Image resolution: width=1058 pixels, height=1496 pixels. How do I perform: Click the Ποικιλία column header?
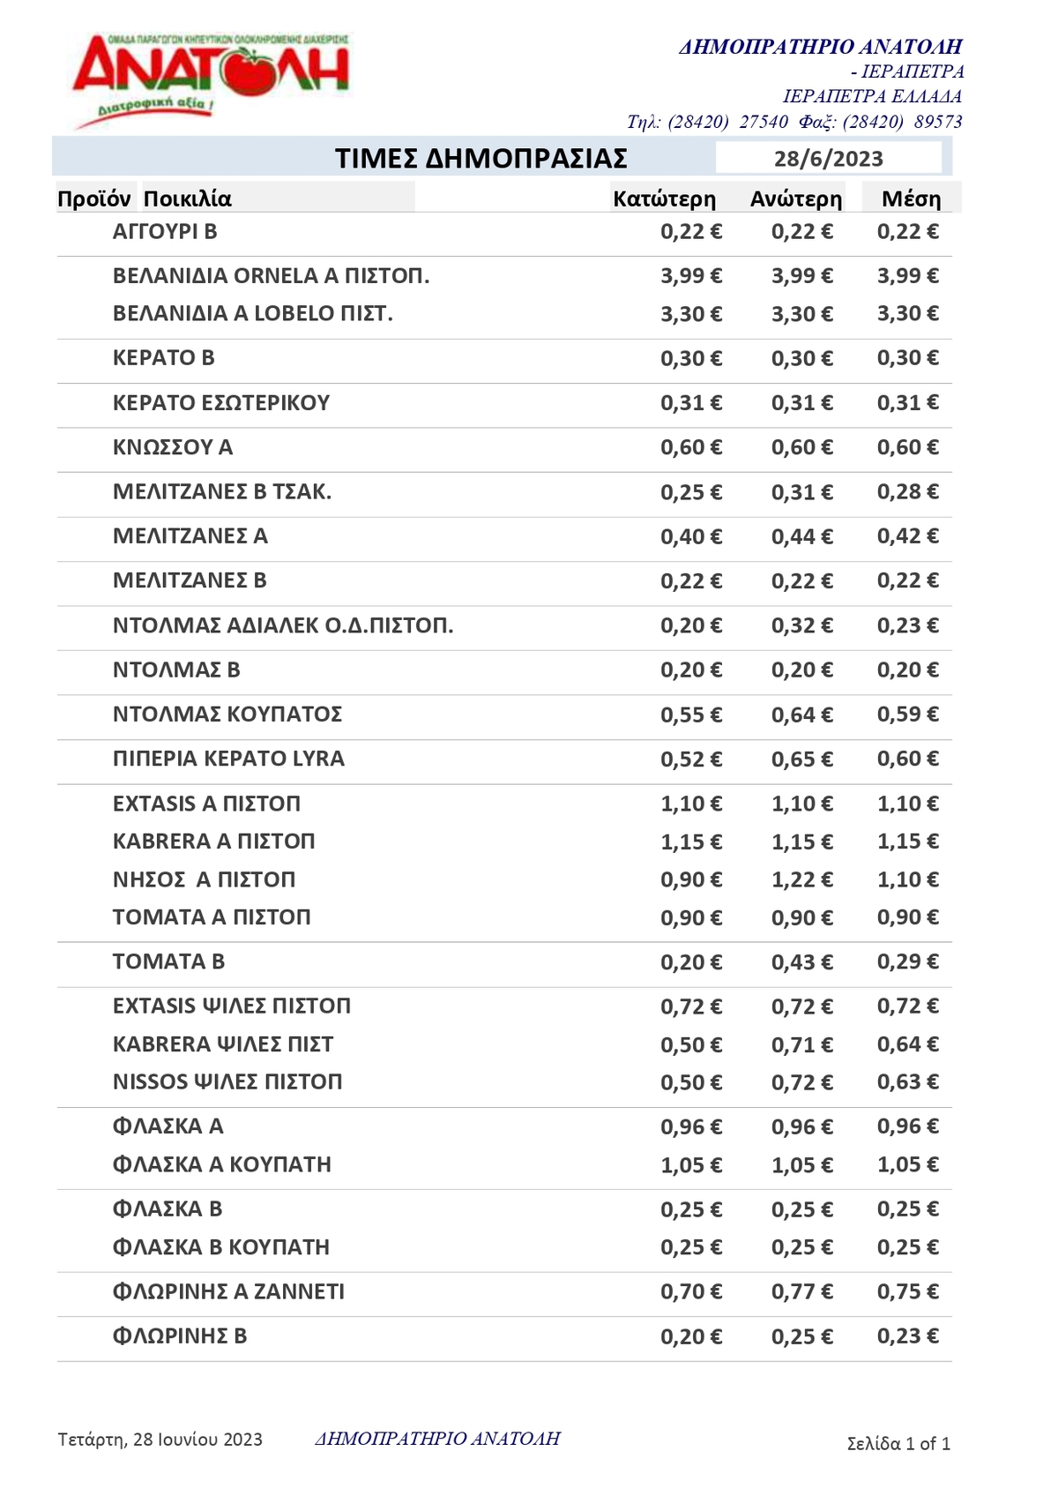(188, 198)
